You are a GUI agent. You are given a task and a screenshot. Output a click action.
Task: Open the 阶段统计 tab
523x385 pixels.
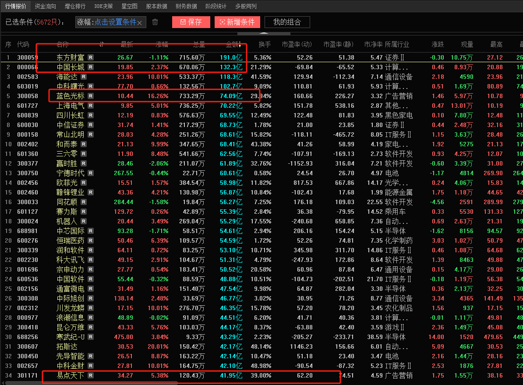pyautogui.click(x=216, y=6)
